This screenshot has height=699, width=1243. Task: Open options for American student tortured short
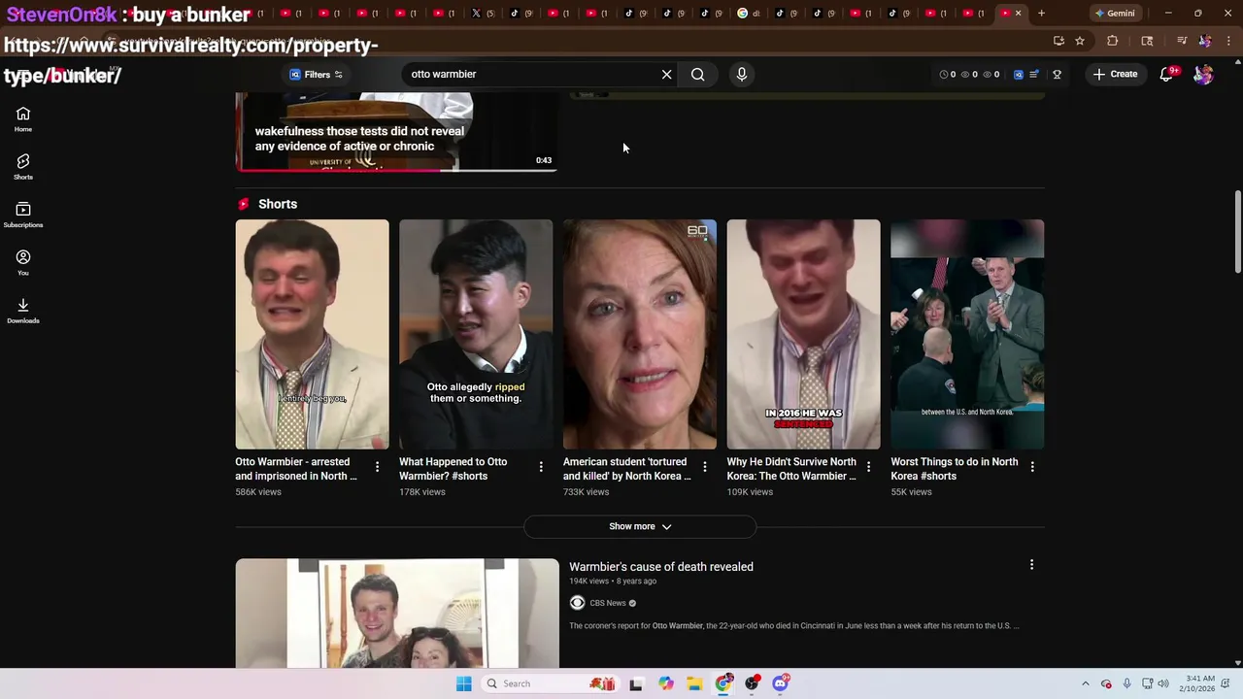[705, 467]
